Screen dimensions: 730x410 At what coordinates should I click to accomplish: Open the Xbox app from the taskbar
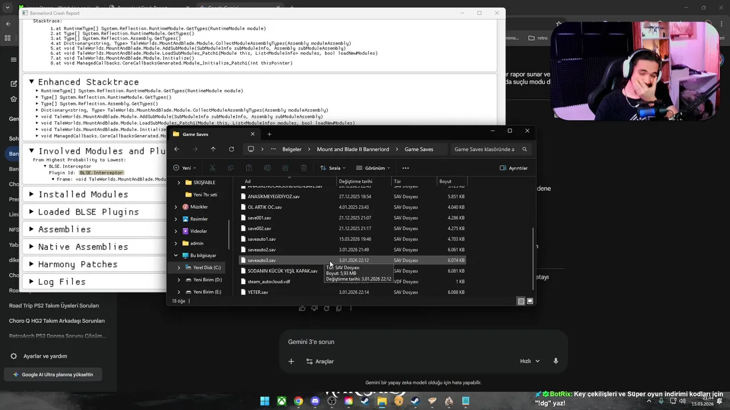pos(282,401)
